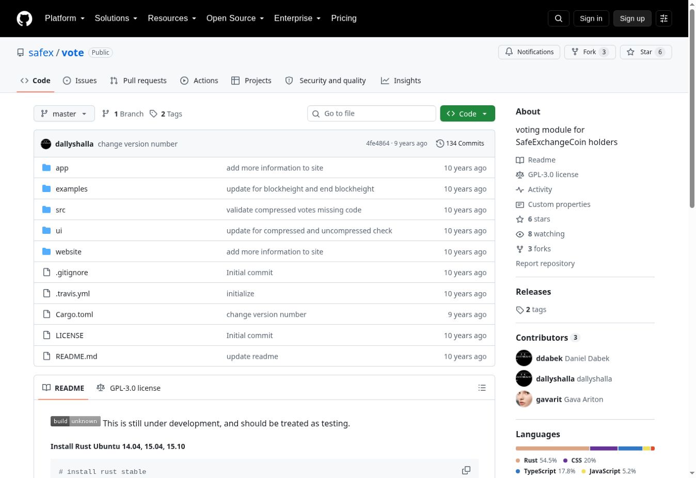
Task: Expand the Enterprise menu
Action: (x=297, y=18)
